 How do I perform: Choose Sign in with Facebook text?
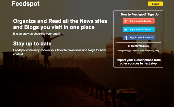coord(142,37)
